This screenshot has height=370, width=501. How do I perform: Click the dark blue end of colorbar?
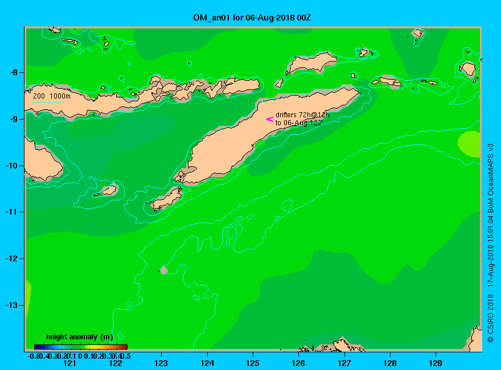pyautogui.click(x=36, y=347)
